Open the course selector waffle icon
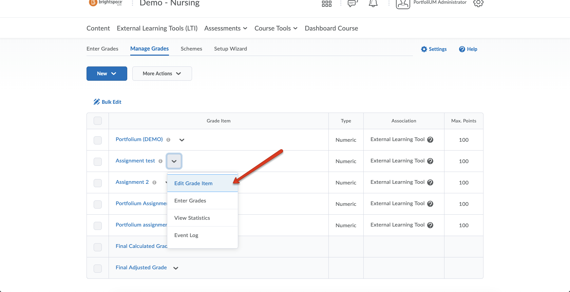The image size is (570, 292). [327, 4]
